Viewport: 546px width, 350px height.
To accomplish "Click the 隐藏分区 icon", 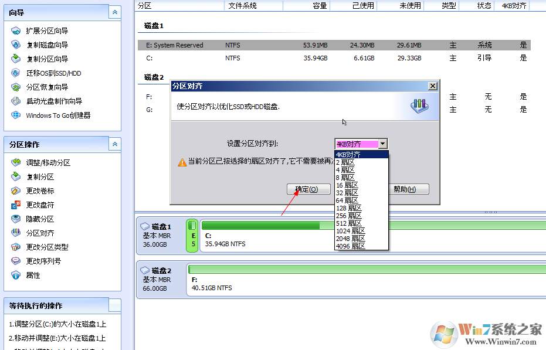I will point(16,219).
